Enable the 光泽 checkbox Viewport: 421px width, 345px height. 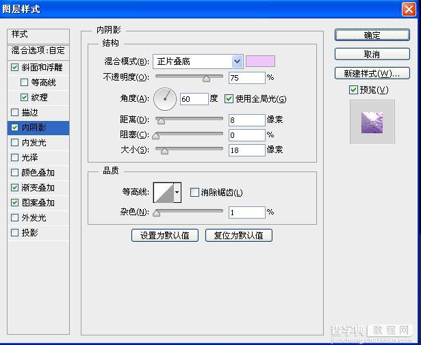click(x=15, y=157)
